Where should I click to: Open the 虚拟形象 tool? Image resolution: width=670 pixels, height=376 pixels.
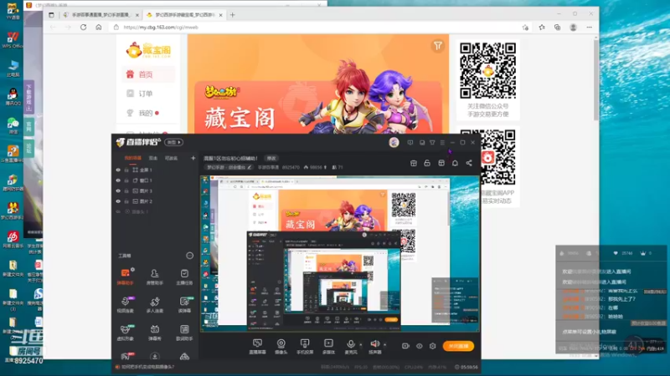tap(125, 332)
